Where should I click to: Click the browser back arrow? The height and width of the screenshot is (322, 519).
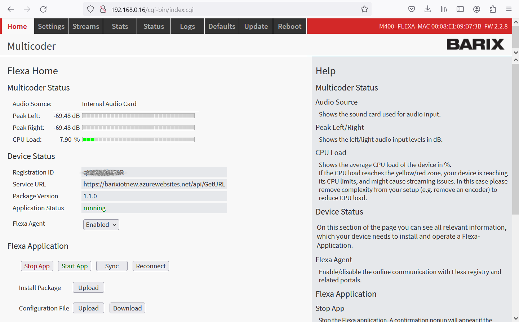(x=11, y=9)
